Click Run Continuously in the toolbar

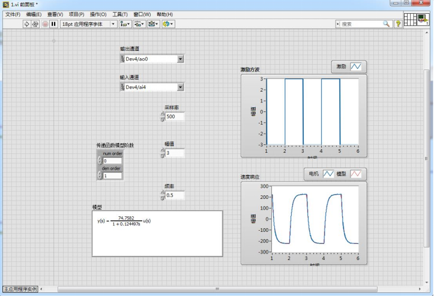point(35,24)
